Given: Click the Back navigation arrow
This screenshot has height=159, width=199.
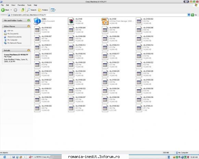Looking at the screenshot, I should click(3, 10).
